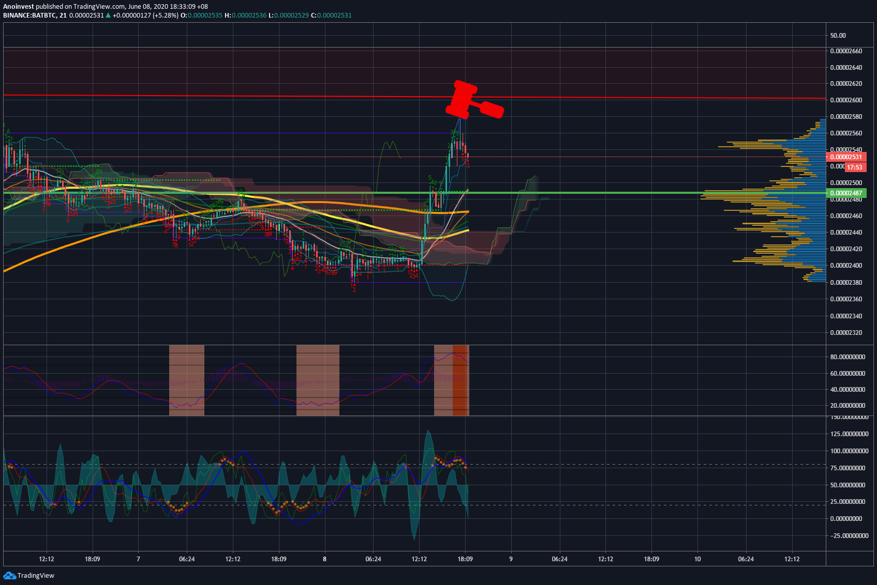
Task: Click the 40.00000000 oscillator axis label
Action: [848, 390]
